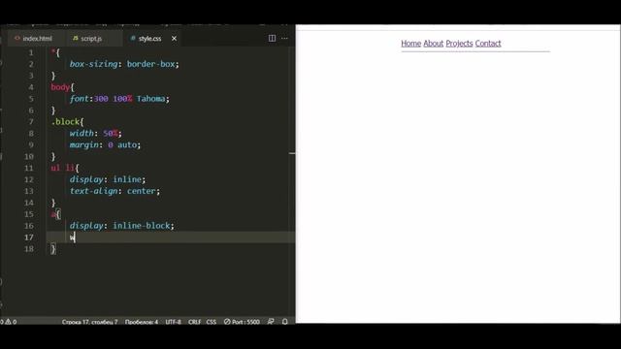Click closing brace on line 18
621x349 pixels.
(53, 248)
